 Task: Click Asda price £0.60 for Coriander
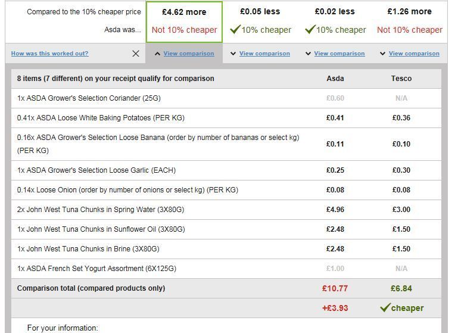335,98
